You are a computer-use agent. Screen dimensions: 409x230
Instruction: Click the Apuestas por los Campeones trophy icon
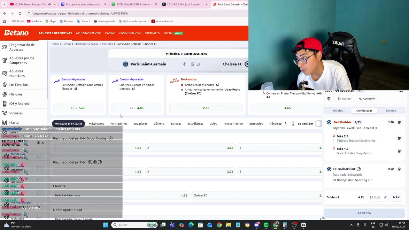[x=5, y=60]
